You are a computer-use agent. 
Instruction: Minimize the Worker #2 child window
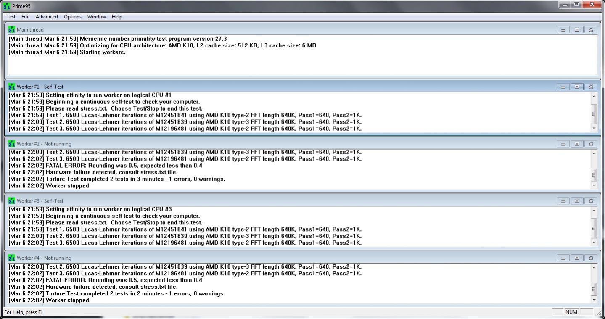[x=563, y=144]
